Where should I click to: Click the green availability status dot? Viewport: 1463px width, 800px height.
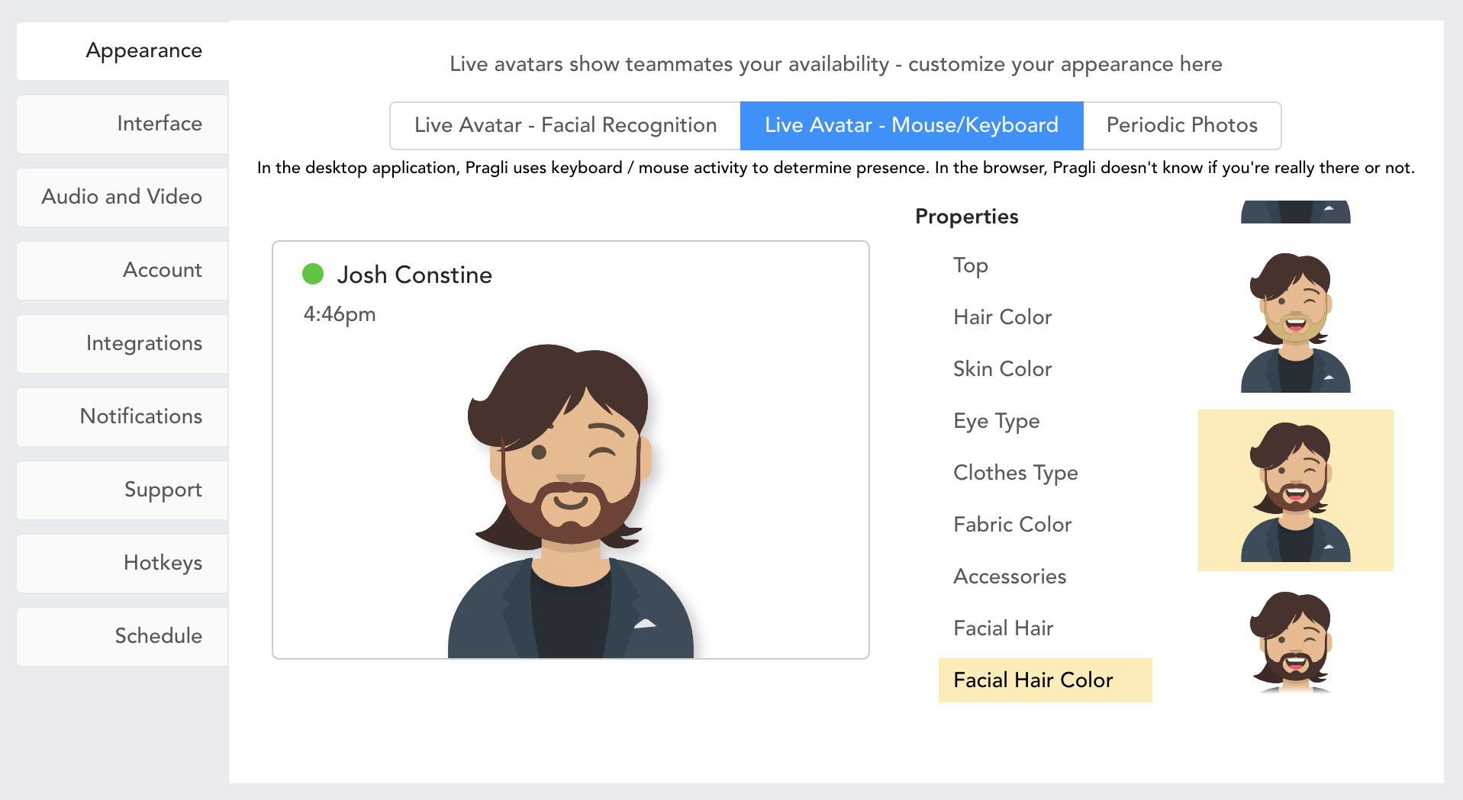point(313,274)
